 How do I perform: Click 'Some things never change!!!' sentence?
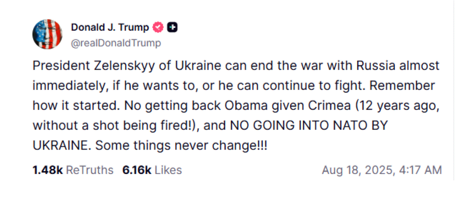pos(181,145)
